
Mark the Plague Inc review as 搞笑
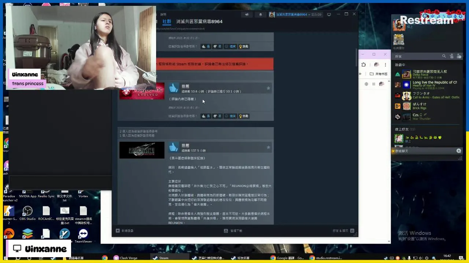point(230,116)
